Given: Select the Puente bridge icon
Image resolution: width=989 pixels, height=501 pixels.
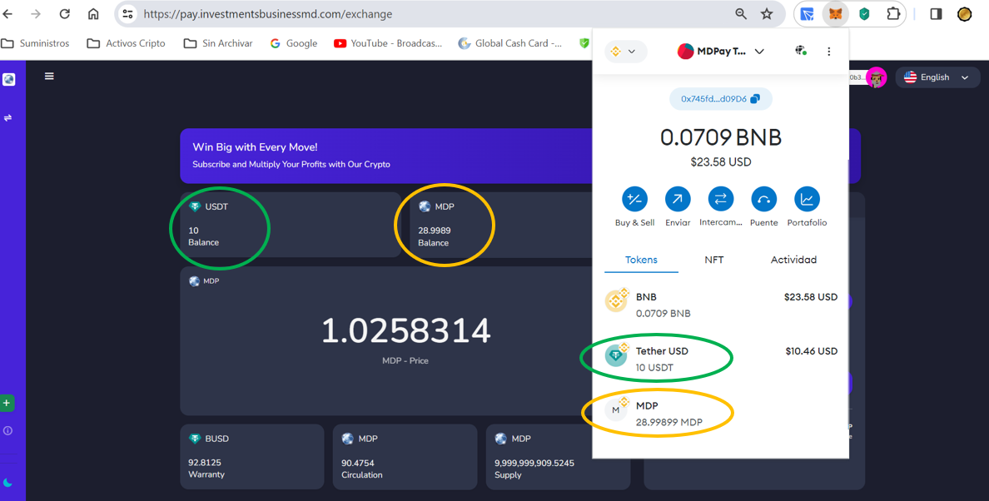Looking at the screenshot, I should (763, 200).
